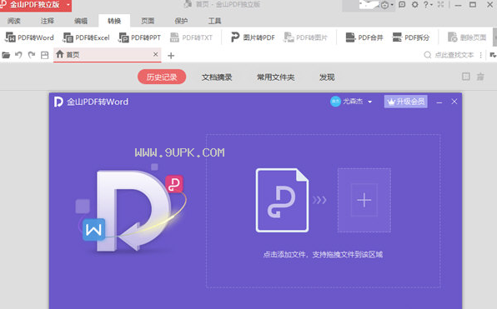Viewport: 497px width, 309px height.
Task: Open the PDF拆分 split tool
Action: tap(411, 37)
